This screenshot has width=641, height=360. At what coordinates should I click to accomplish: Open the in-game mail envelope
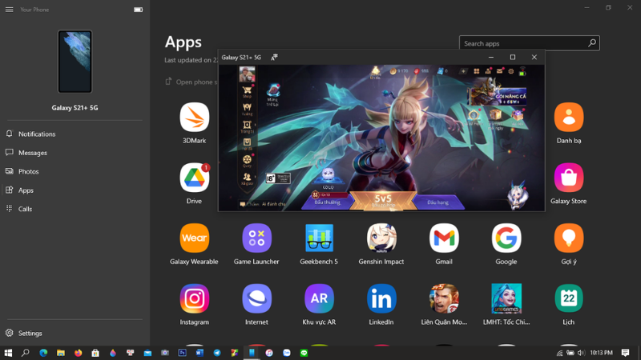[x=499, y=71]
